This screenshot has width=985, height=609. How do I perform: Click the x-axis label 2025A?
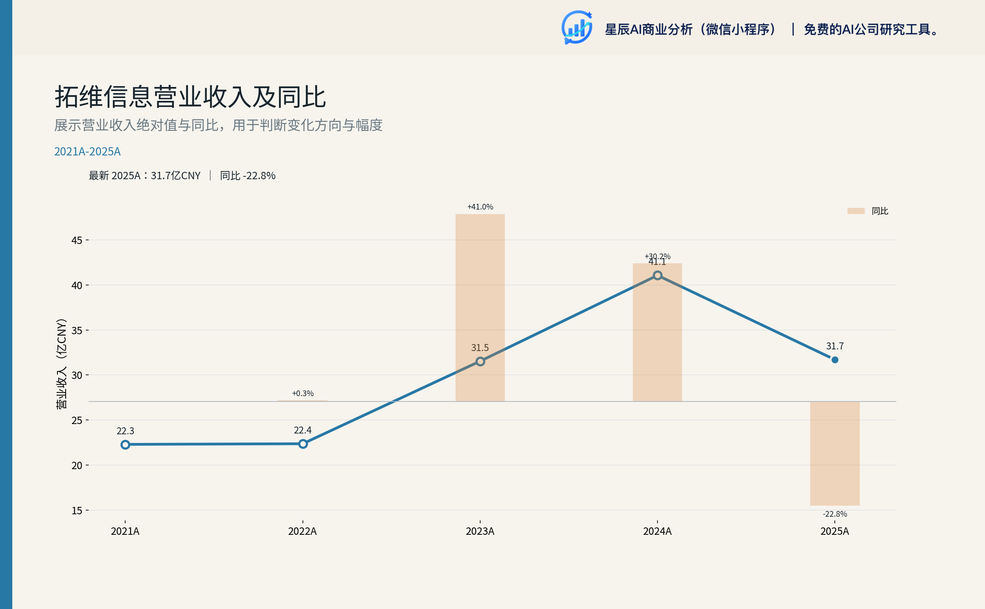pos(835,531)
